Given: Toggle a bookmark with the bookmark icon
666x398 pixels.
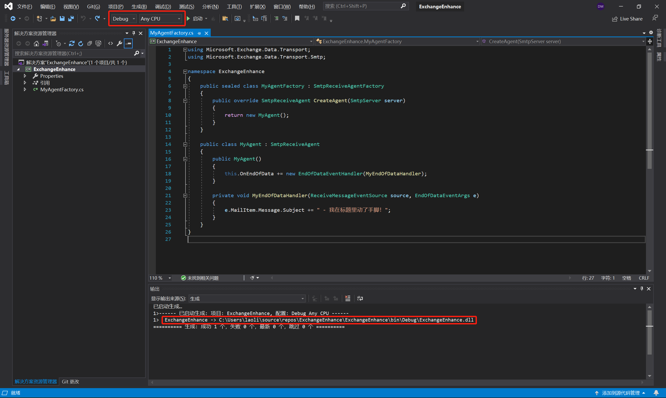Looking at the screenshot, I should (x=297, y=18).
